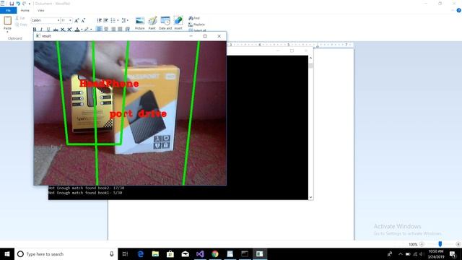This screenshot has height=260, width=462.
Task: Open Task View on the taskbar
Action: 125,253
